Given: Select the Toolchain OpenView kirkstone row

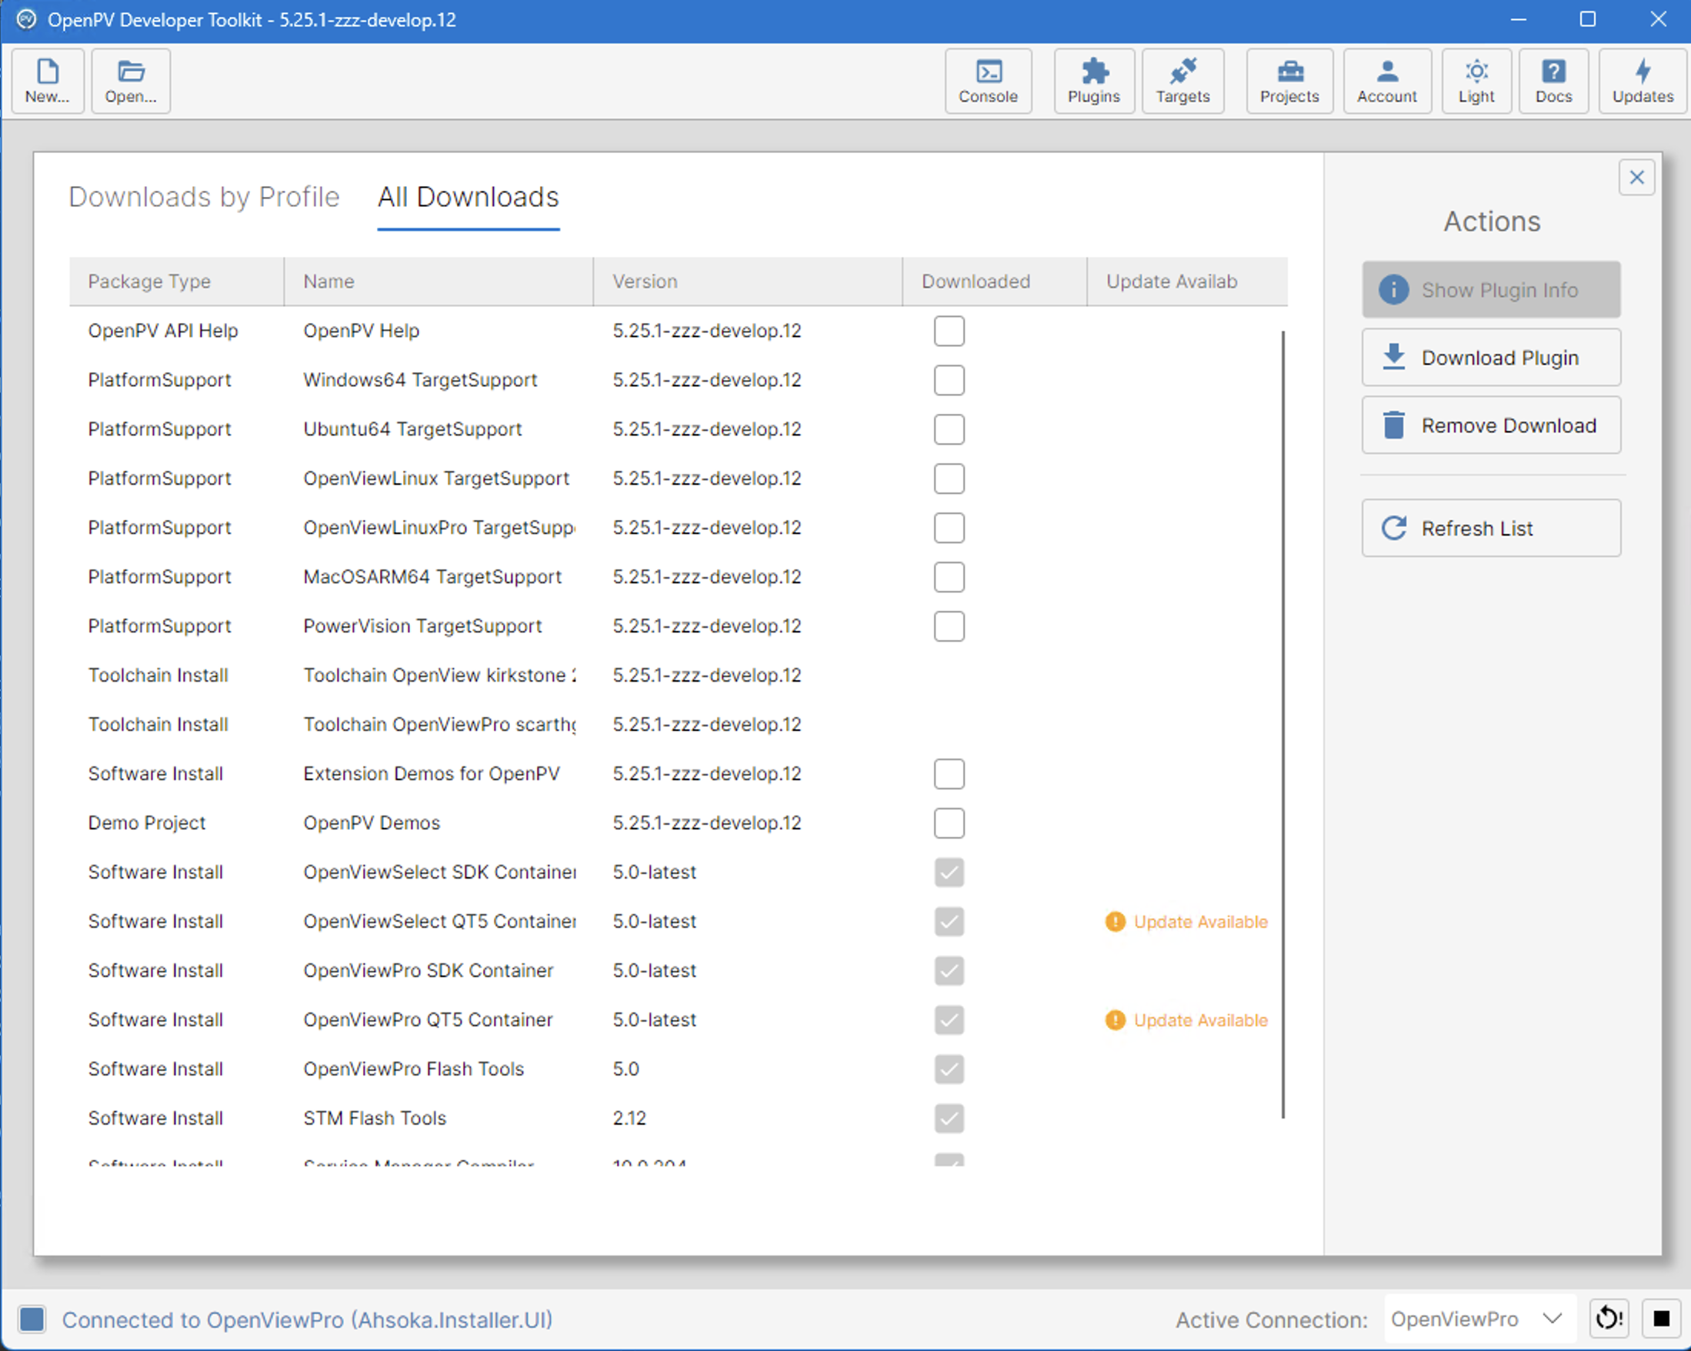Looking at the screenshot, I should (678, 675).
